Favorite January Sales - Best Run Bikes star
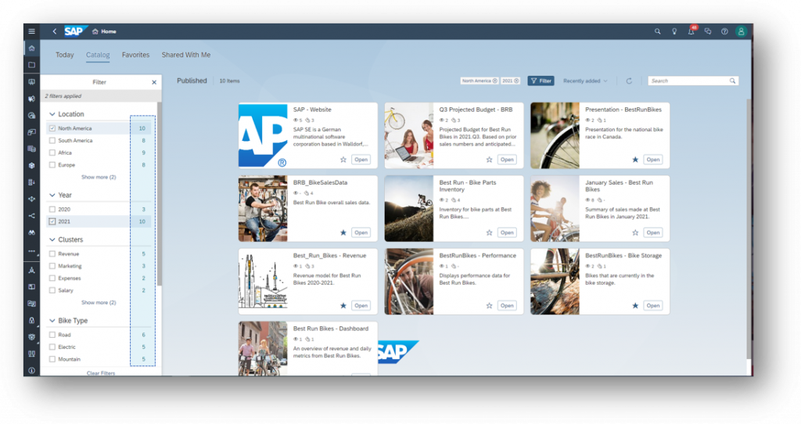801x424 pixels. [x=635, y=232]
